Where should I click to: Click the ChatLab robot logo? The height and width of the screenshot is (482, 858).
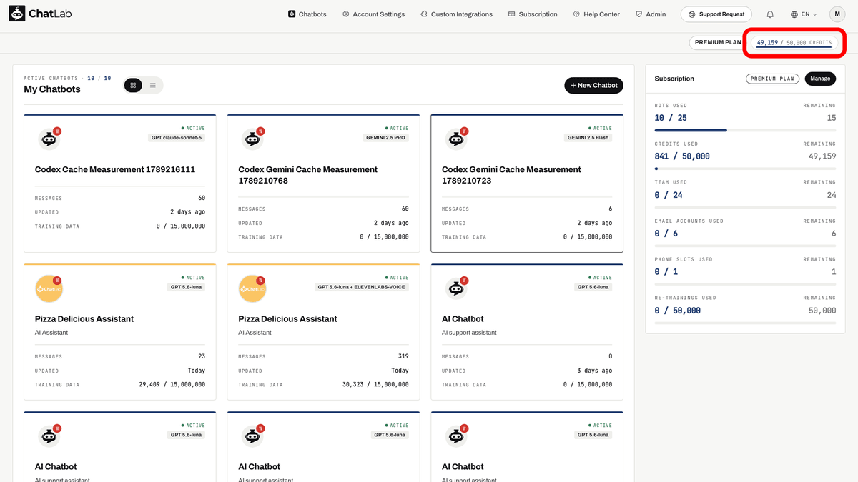click(x=17, y=14)
